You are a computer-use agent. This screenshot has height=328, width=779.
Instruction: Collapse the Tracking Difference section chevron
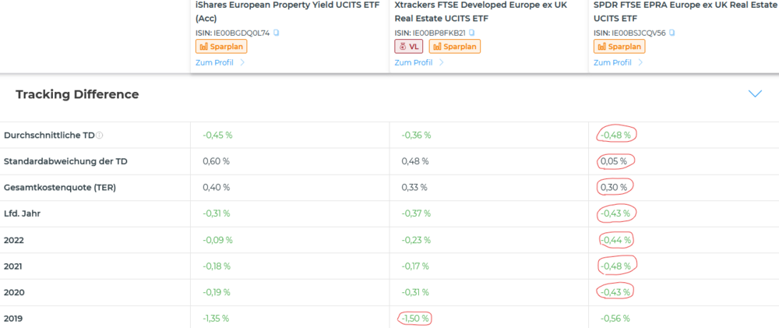(754, 94)
